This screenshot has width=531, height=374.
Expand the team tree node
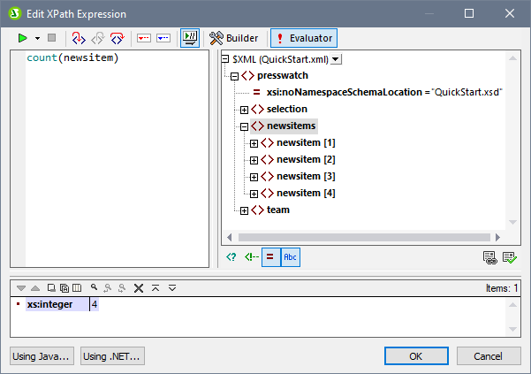[x=244, y=210]
